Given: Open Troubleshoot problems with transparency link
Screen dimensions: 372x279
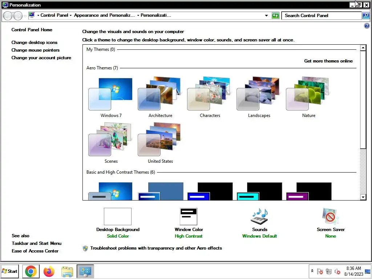Looking at the screenshot, I should click(156, 248).
